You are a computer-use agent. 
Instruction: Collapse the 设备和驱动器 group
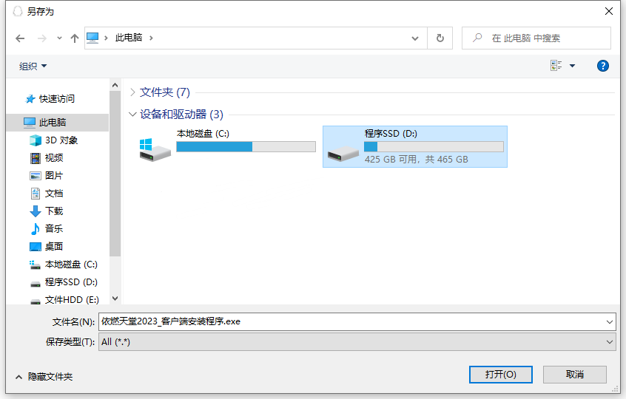tap(132, 115)
